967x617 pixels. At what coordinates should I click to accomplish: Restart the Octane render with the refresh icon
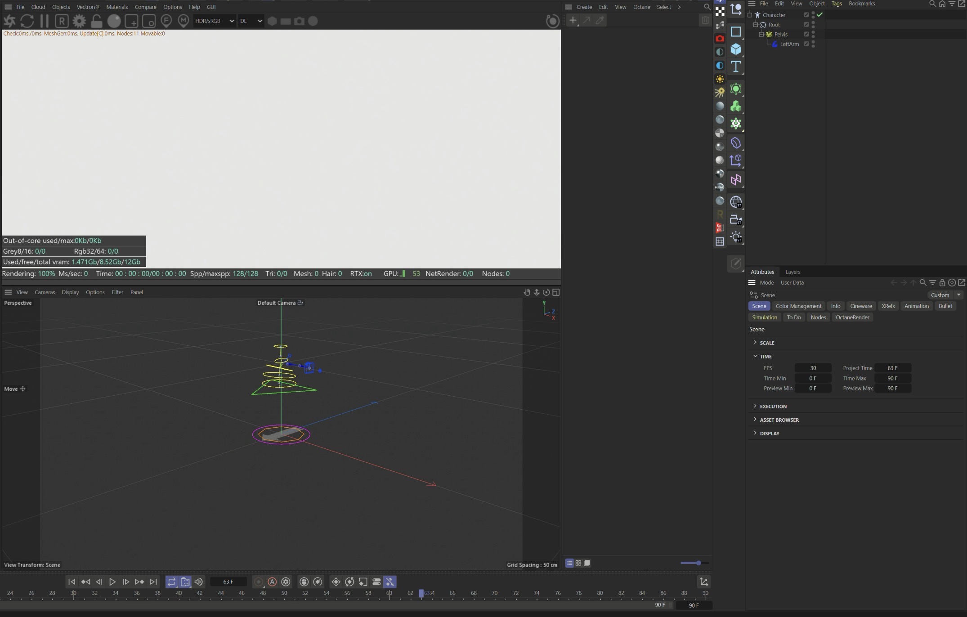pyautogui.click(x=27, y=21)
